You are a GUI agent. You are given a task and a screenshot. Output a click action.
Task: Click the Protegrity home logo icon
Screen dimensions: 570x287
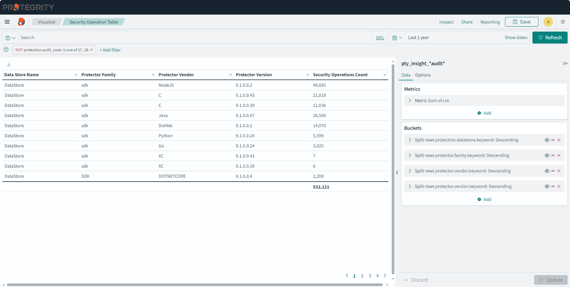pyautogui.click(x=21, y=22)
